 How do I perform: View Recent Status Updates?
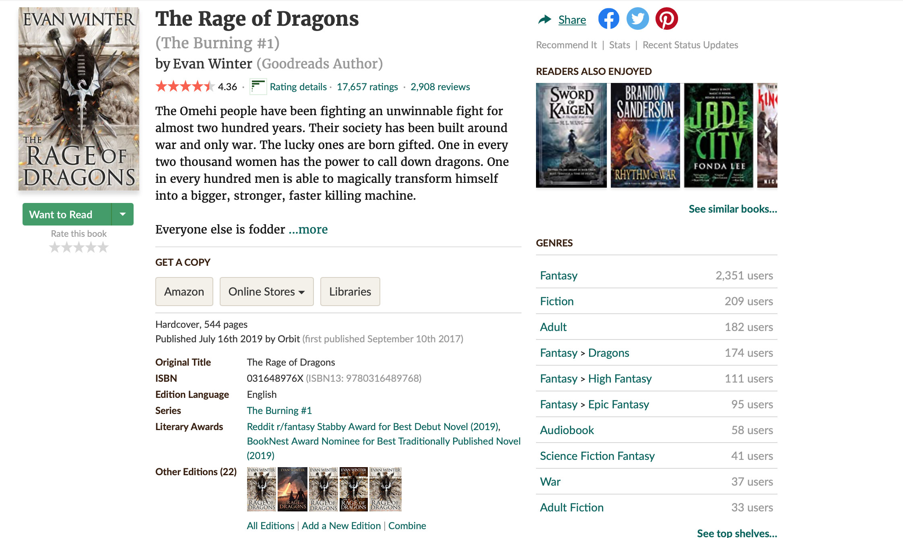point(690,45)
